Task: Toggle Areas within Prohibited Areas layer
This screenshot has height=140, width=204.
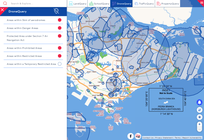Action: tap(60, 48)
